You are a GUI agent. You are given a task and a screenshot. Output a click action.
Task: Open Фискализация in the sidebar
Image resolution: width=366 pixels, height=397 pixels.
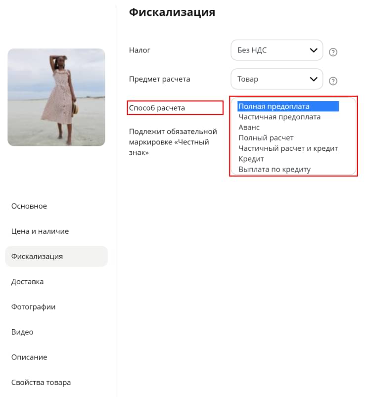coord(56,256)
